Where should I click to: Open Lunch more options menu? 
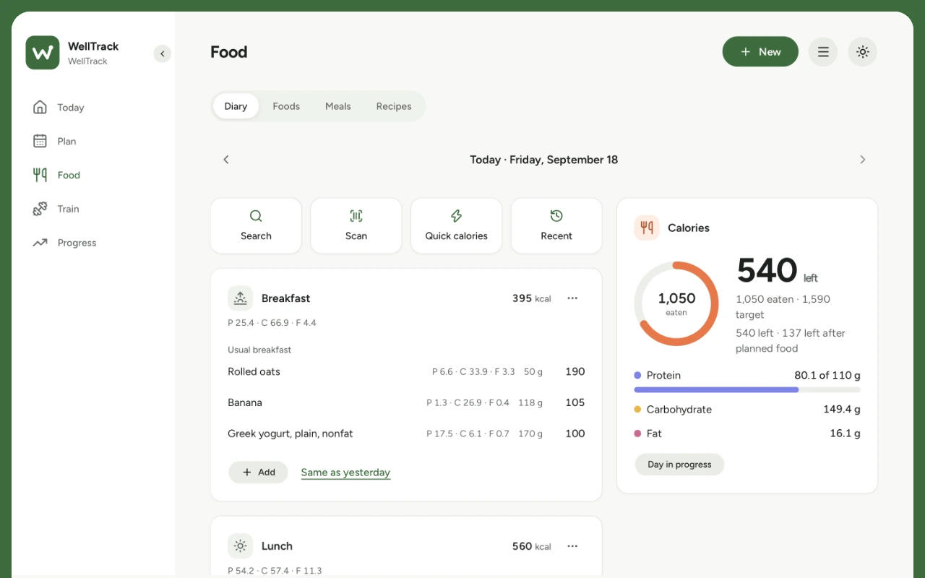pyautogui.click(x=572, y=546)
